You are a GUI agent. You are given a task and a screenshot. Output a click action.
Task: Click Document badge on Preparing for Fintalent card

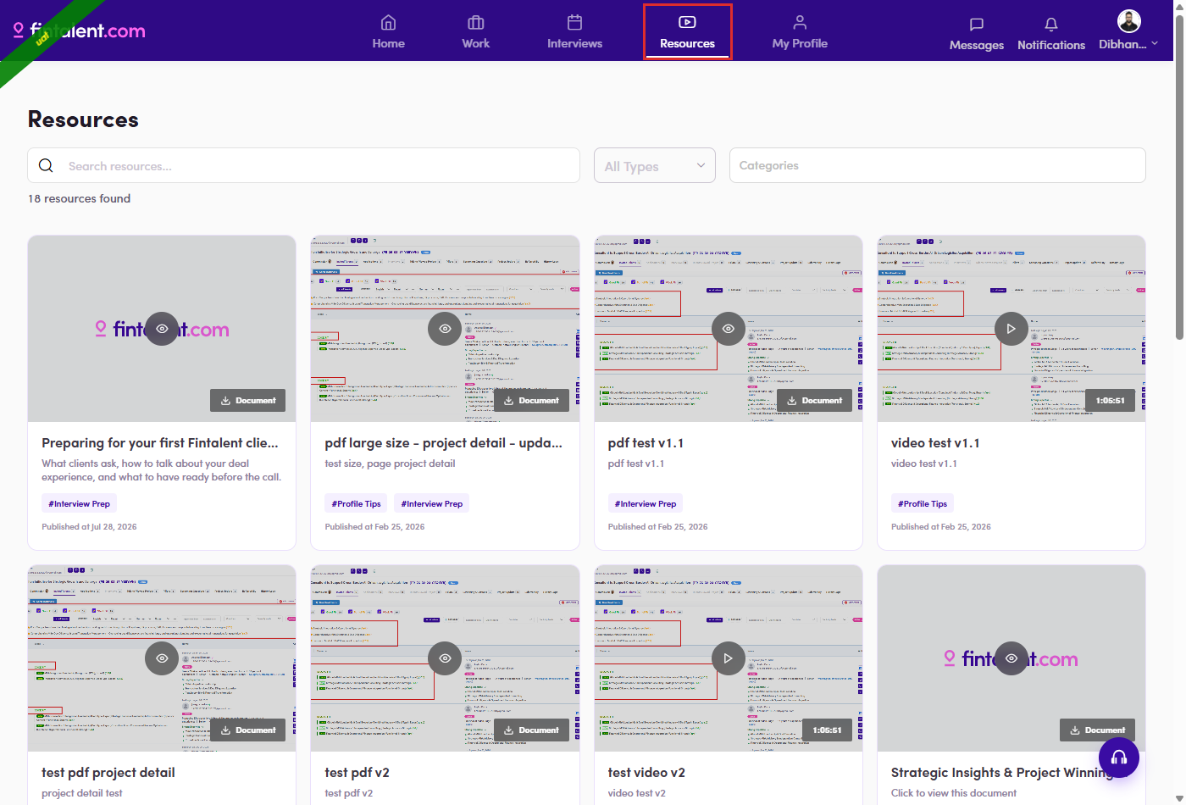point(247,401)
